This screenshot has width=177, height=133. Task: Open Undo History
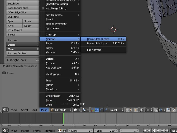click(60, 96)
